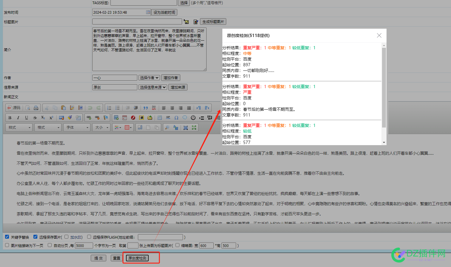Click 生成标题图片 button
Viewport: 451px width, 267px height.
213,22
